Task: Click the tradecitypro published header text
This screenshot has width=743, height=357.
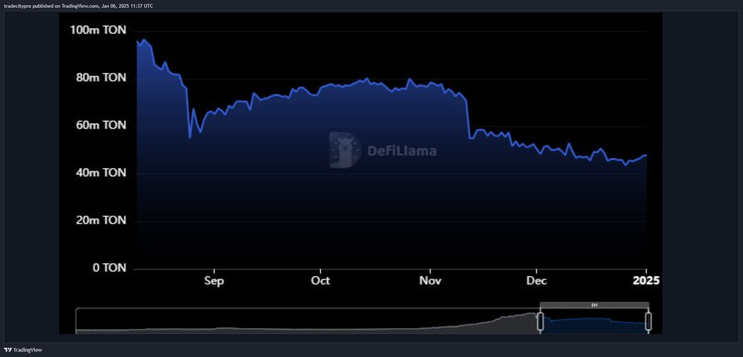Action: (x=79, y=6)
